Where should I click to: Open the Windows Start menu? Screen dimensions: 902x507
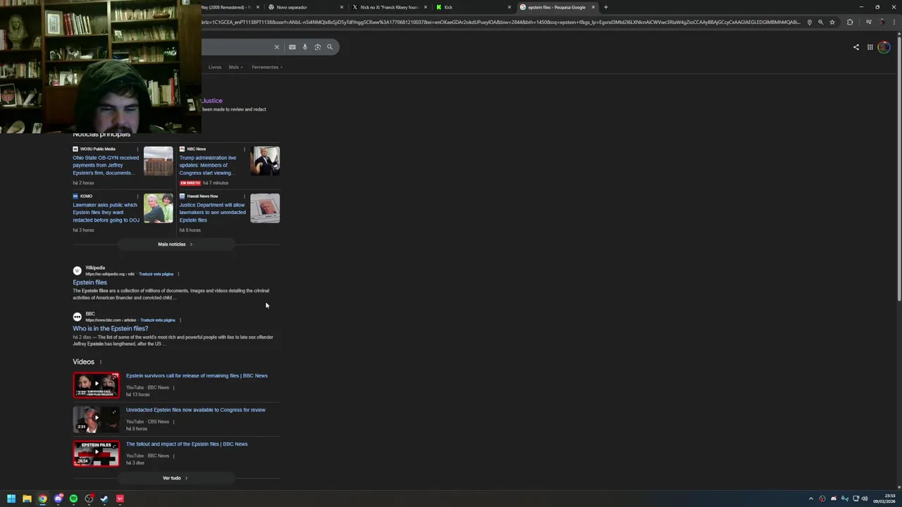point(11,499)
